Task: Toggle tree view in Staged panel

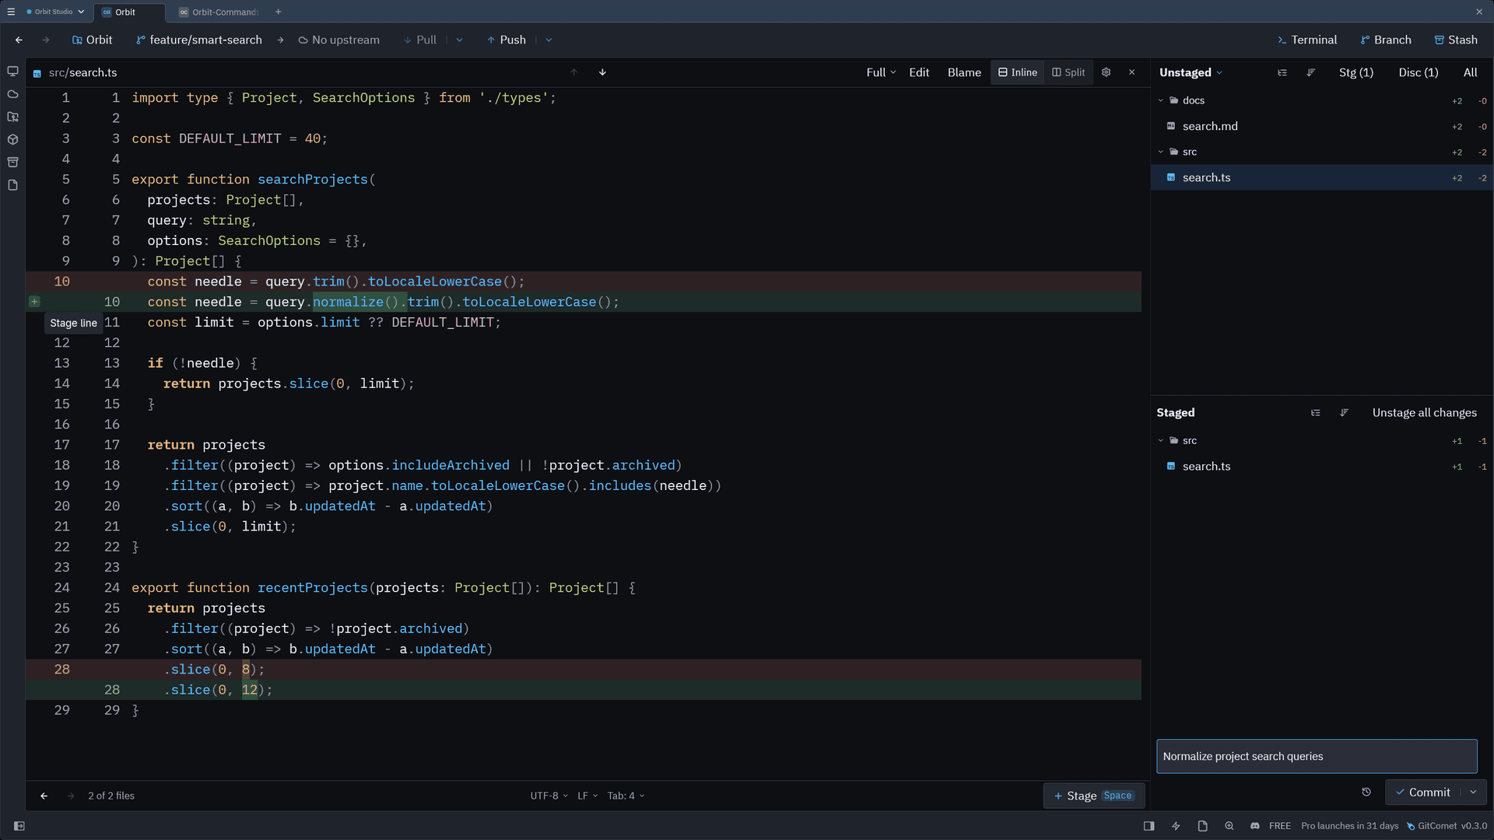Action: (x=1316, y=413)
